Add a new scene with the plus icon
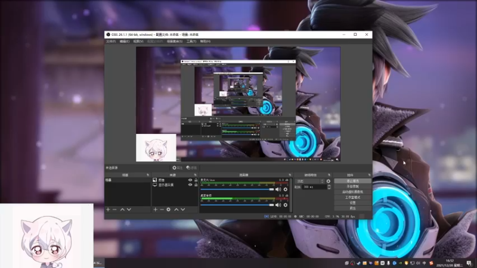The height and width of the screenshot is (268, 477). click(108, 210)
